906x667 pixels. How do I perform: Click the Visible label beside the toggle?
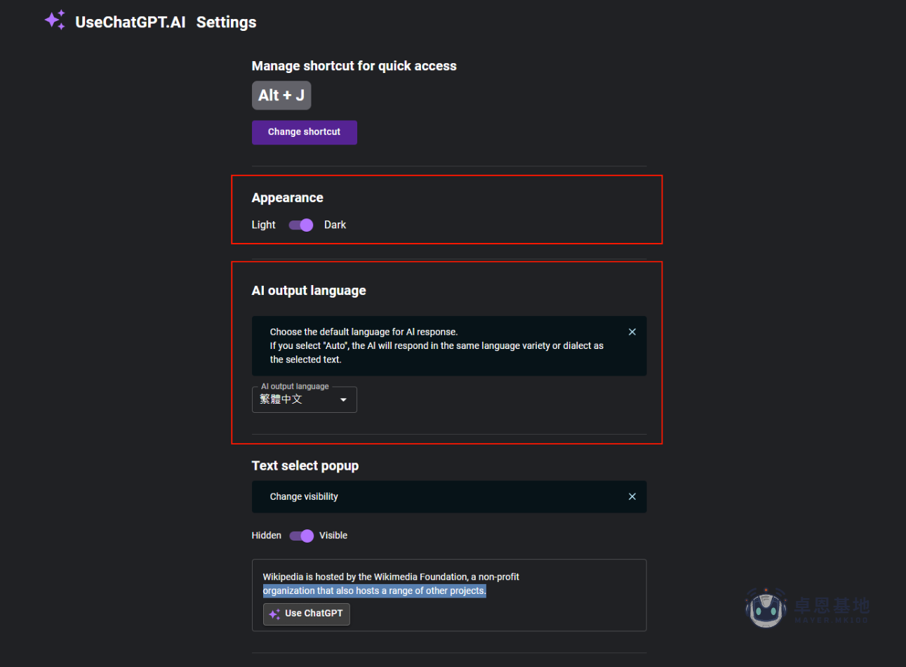tap(333, 536)
